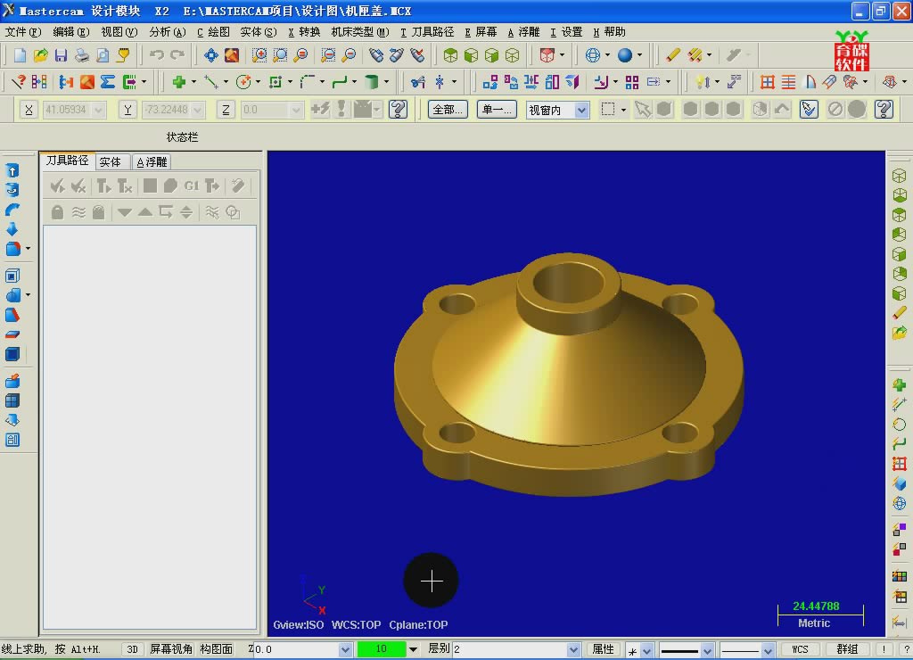Switch to the 实体 tab
This screenshot has width=913, height=660.
(111, 161)
